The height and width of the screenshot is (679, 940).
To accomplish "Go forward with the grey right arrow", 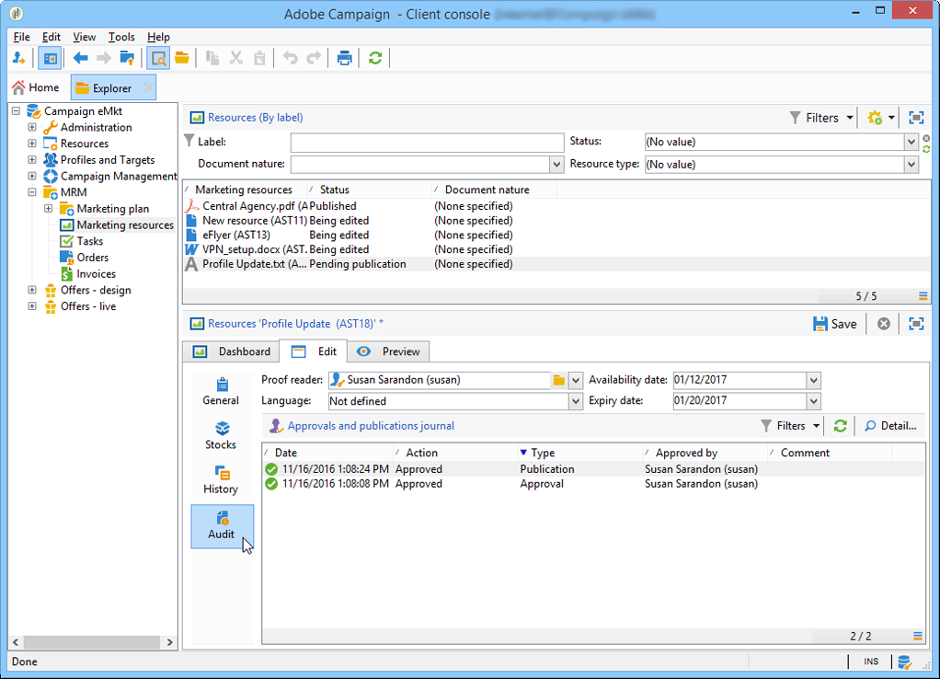I will 104,58.
